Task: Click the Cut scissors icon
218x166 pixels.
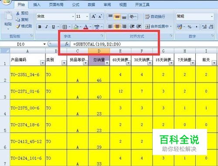Action: [18, 13]
